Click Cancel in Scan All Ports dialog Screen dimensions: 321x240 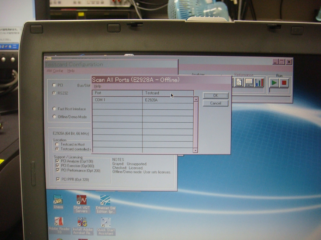(216, 103)
